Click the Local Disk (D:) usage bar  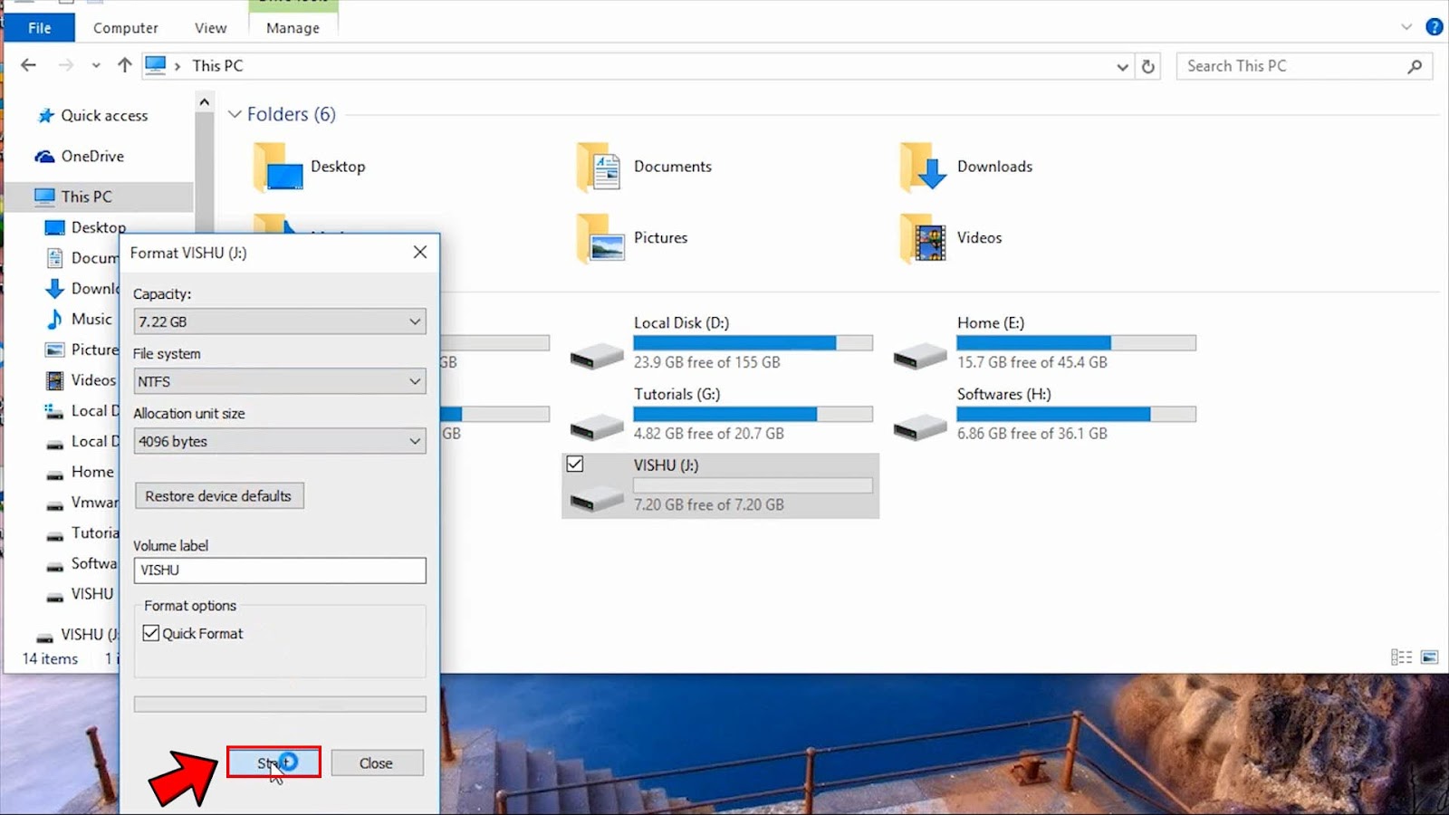pos(753,342)
